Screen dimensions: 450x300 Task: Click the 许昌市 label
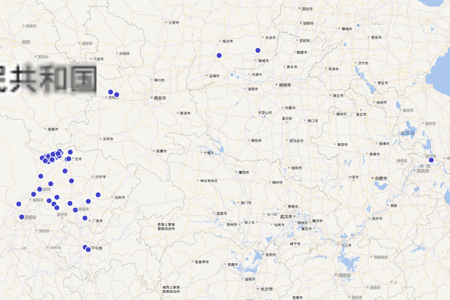(291, 108)
